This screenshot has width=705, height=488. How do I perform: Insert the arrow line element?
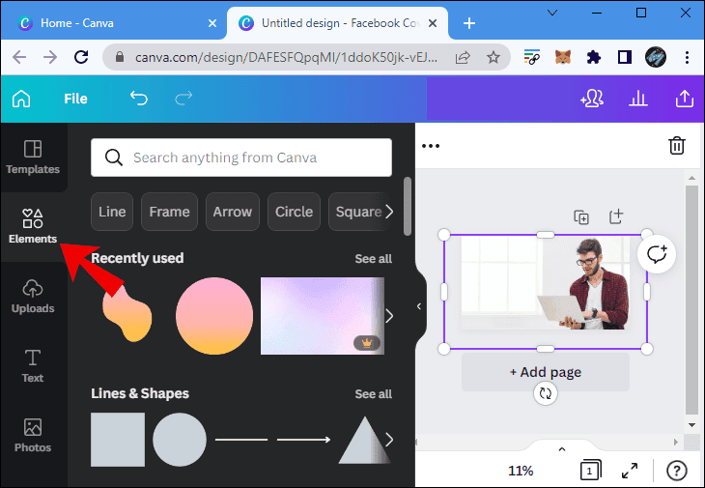304,440
